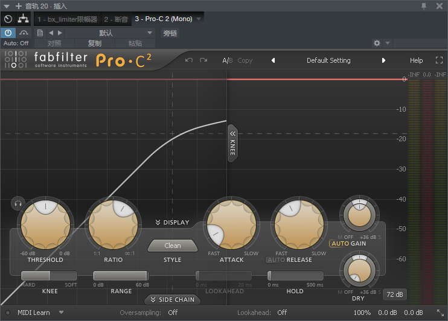448x321 pixels.
Task: Click the ATTACK knob
Action: (231, 224)
